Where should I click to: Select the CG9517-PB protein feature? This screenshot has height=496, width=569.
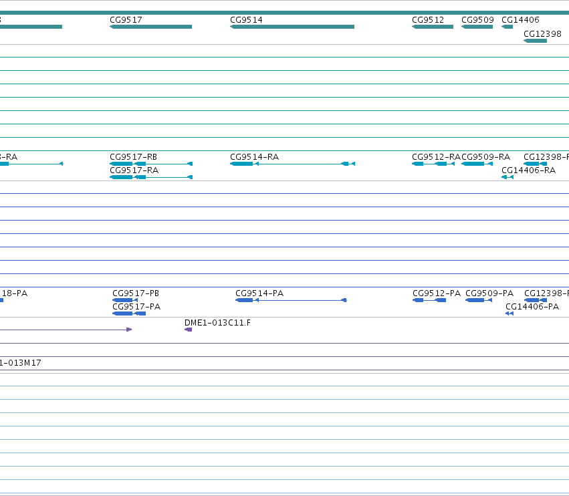pos(125,300)
